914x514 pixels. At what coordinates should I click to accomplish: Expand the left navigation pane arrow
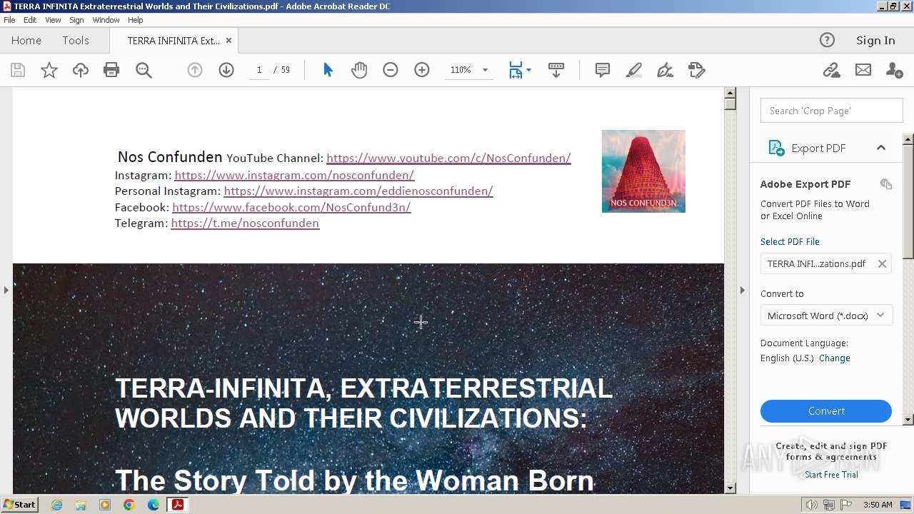pyautogui.click(x=6, y=290)
